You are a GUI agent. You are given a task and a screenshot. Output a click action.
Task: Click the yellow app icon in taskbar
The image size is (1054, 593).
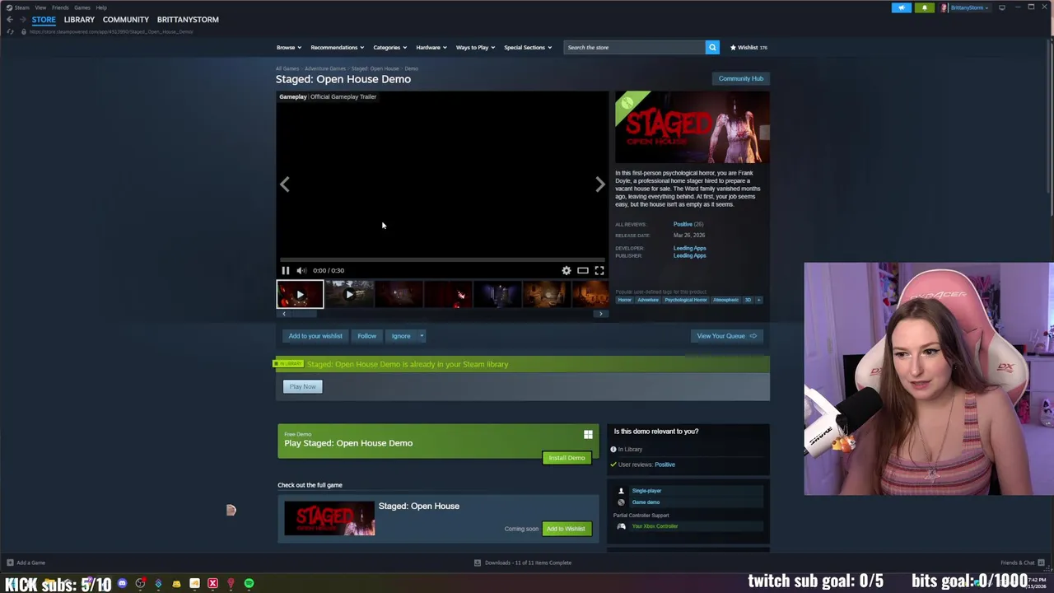tap(176, 584)
